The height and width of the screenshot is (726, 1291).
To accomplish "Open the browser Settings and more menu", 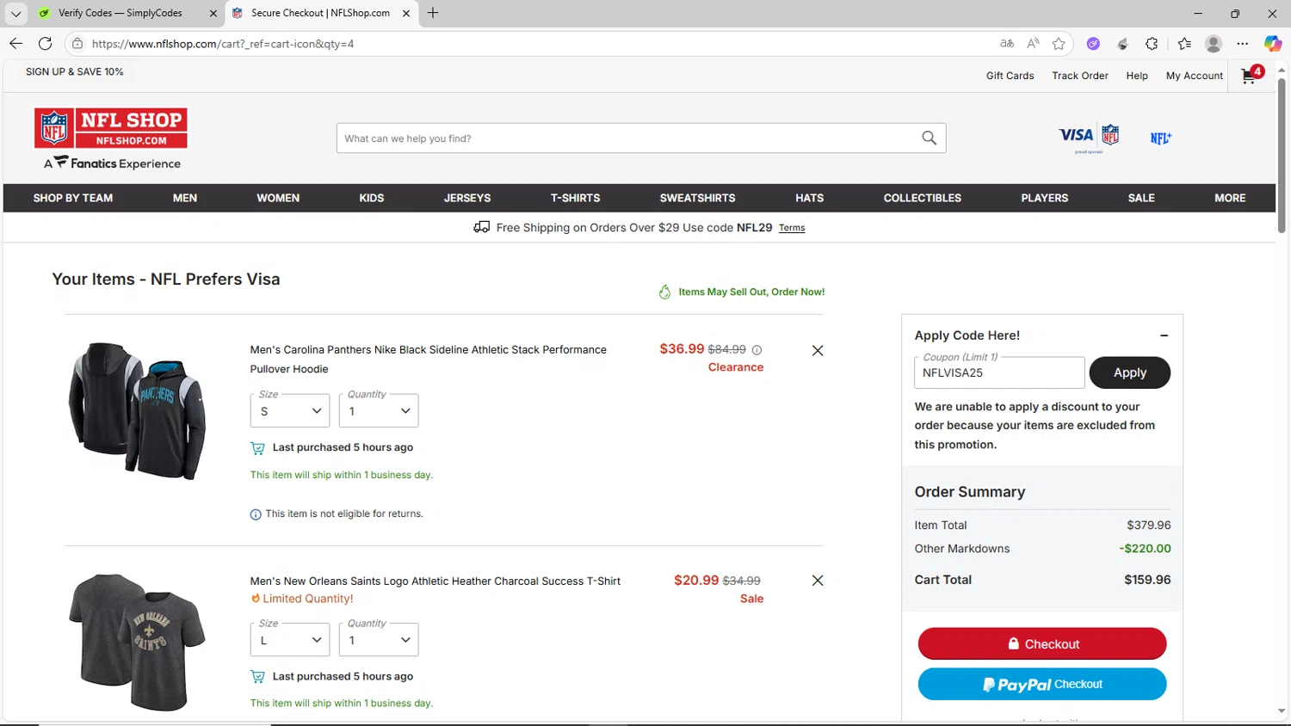I will click(x=1242, y=44).
